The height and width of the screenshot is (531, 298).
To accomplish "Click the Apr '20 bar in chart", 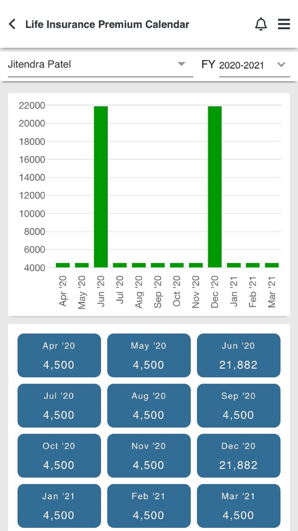I will (x=63, y=265).
